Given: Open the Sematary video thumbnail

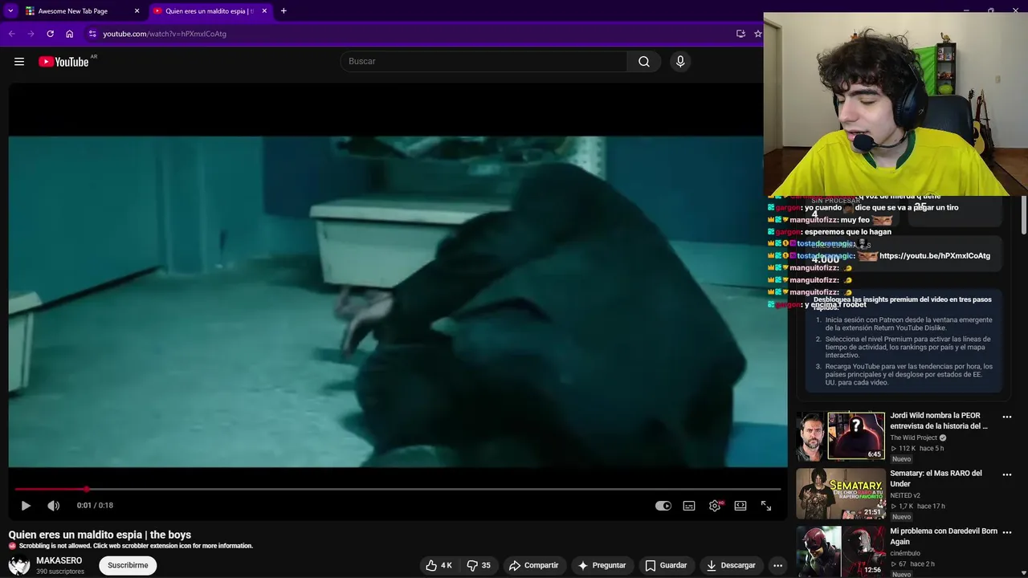Looking at the screenshot, I should pyautogui.click(x=840, y=494).
